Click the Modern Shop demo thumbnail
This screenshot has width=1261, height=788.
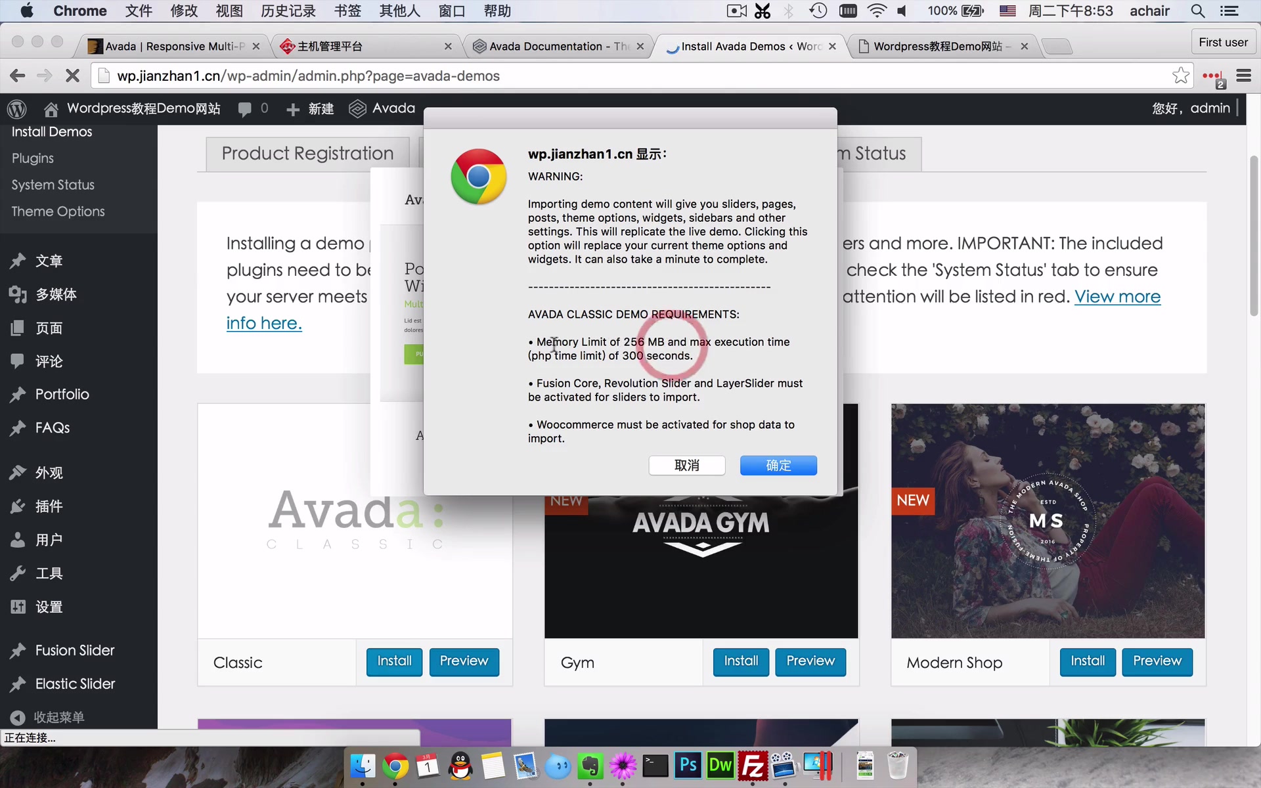click(x=1048, y=521)
